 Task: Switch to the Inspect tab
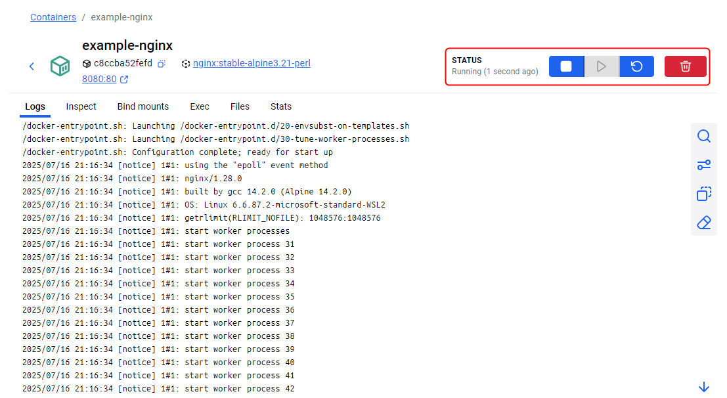(x=81, y=106)
